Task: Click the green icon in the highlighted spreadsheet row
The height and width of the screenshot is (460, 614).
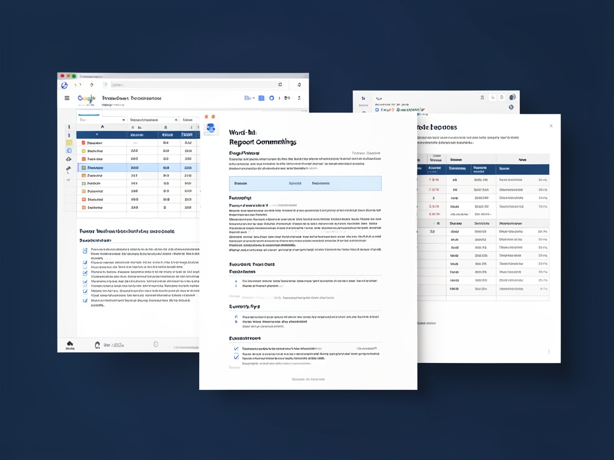Action: pos(83,168)
